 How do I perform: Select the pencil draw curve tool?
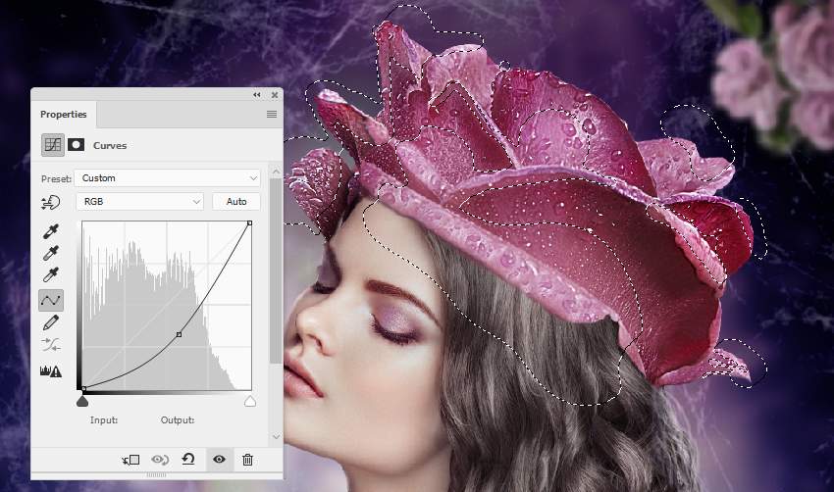[x=50, y=322]
